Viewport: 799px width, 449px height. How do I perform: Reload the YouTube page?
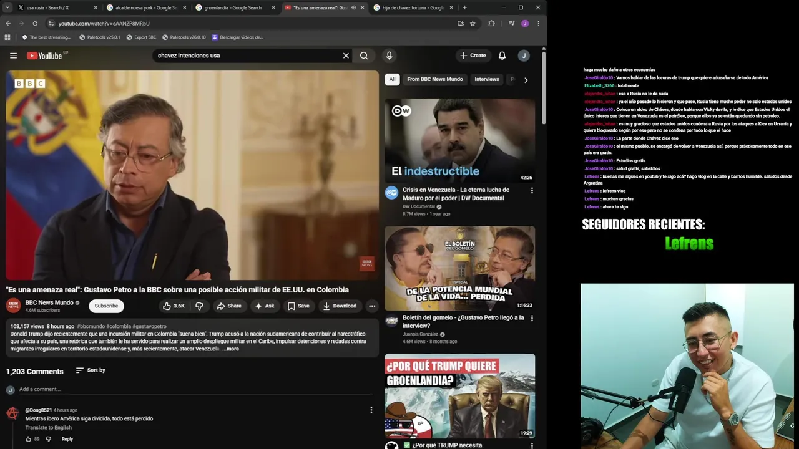(35, 24)
